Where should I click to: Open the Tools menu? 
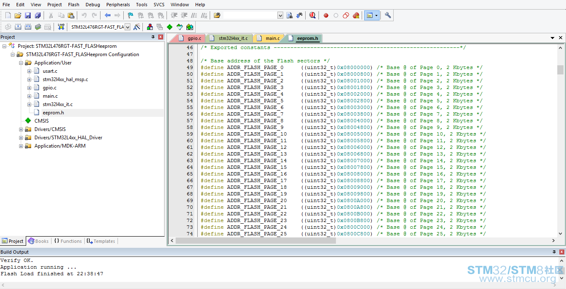point(142,5)
